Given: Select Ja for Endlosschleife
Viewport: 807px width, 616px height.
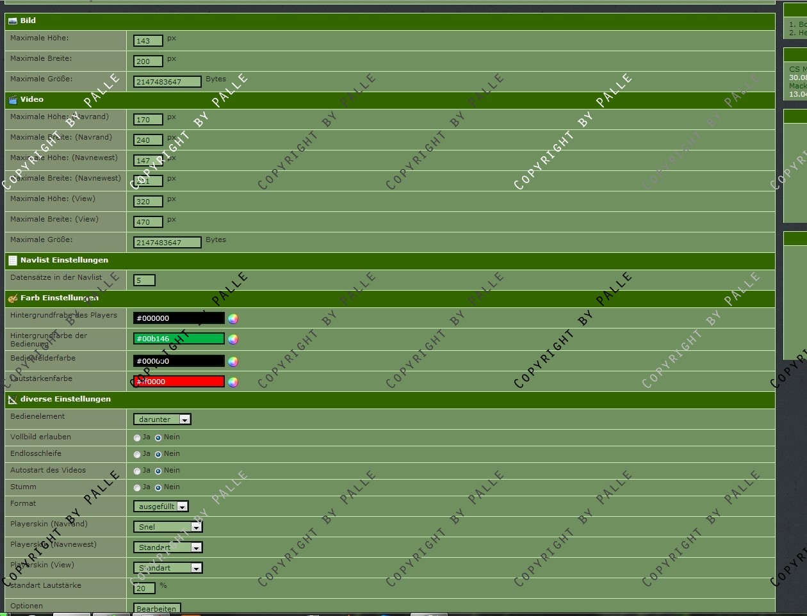Looking at the screenshot, I should coord(137,455).
